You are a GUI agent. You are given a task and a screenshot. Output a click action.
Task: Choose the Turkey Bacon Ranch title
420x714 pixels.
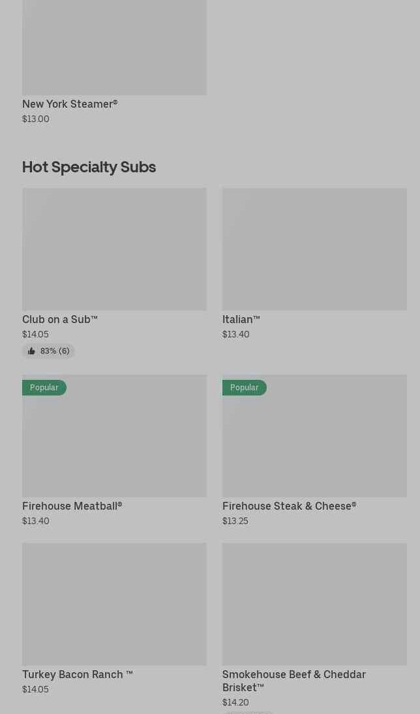coord(78,675)
